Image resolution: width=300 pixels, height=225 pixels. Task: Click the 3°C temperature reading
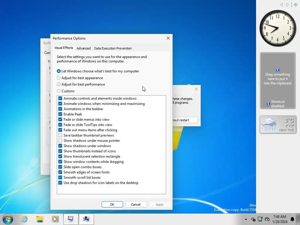[x=289, y=120]
